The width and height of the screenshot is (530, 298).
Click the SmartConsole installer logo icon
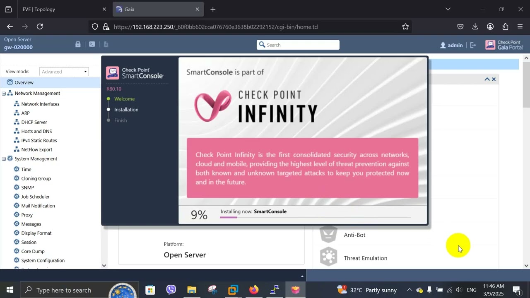[x=113, y=73]
